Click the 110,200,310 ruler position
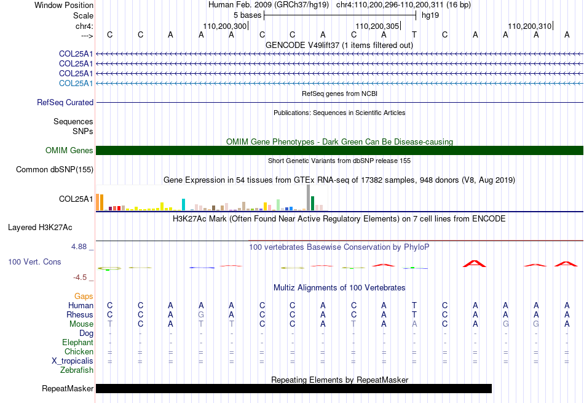This screenshot has width=584, height=403. click(x=530, y=26)
